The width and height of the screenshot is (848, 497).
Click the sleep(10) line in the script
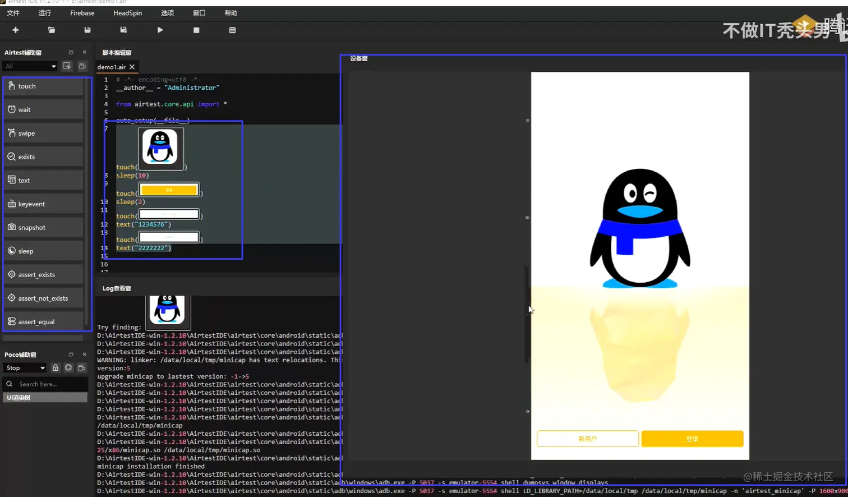[132, 176]
